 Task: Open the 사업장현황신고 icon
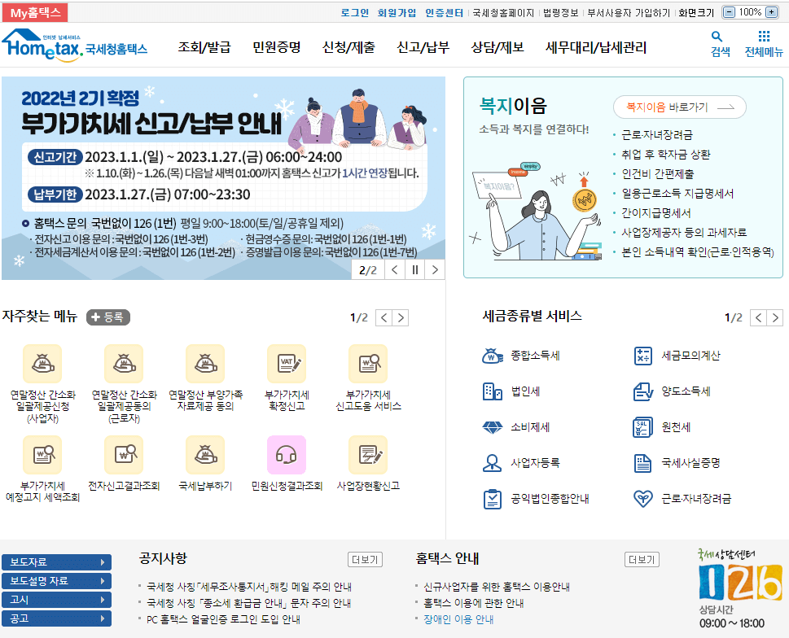point(368,455)
